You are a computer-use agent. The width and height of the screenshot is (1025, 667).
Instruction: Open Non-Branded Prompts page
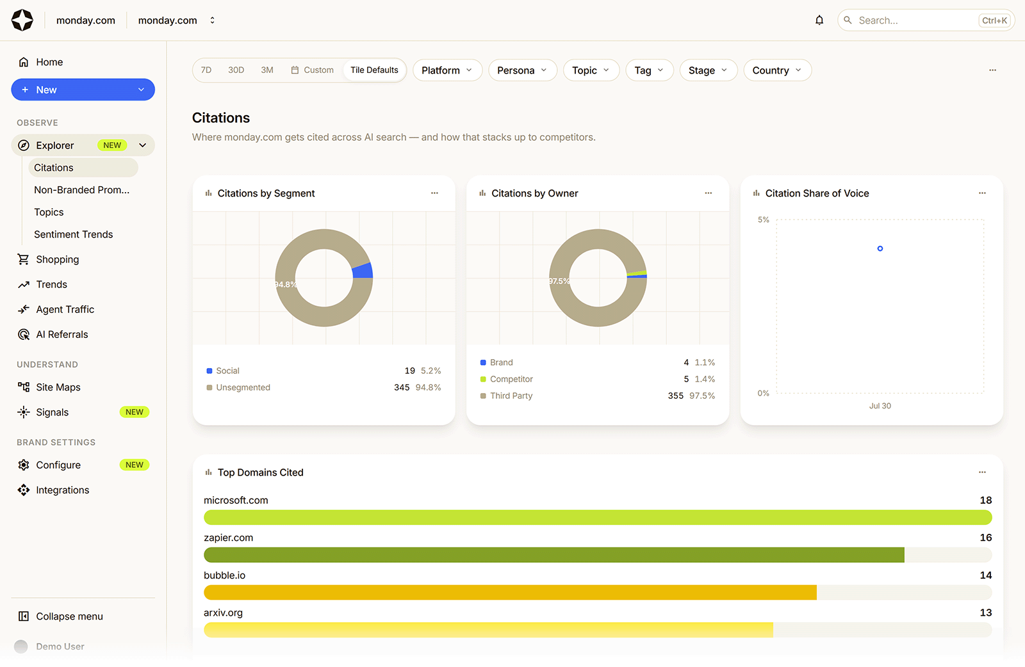coord(82,190)
